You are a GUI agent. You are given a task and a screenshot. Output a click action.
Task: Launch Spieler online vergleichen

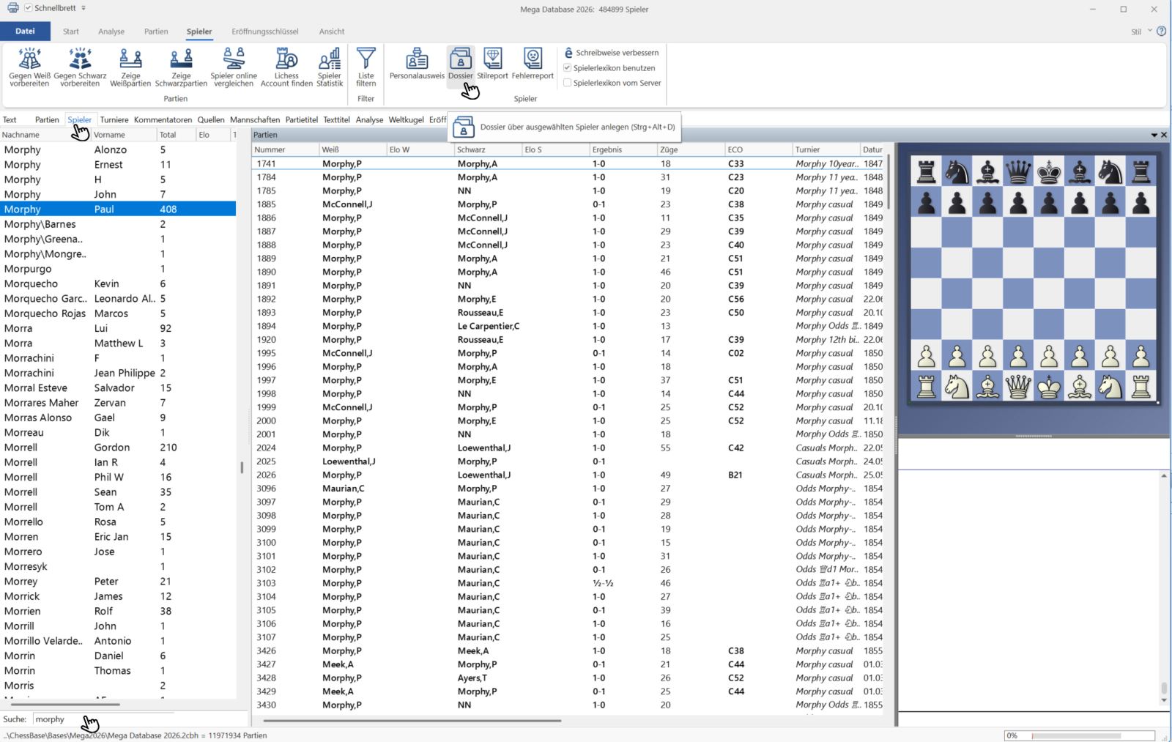tap(234, 67)
